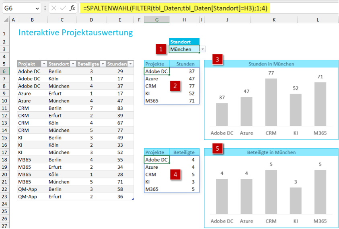Click the red marker number 3

pyautogui.click(x=218, y=60)
